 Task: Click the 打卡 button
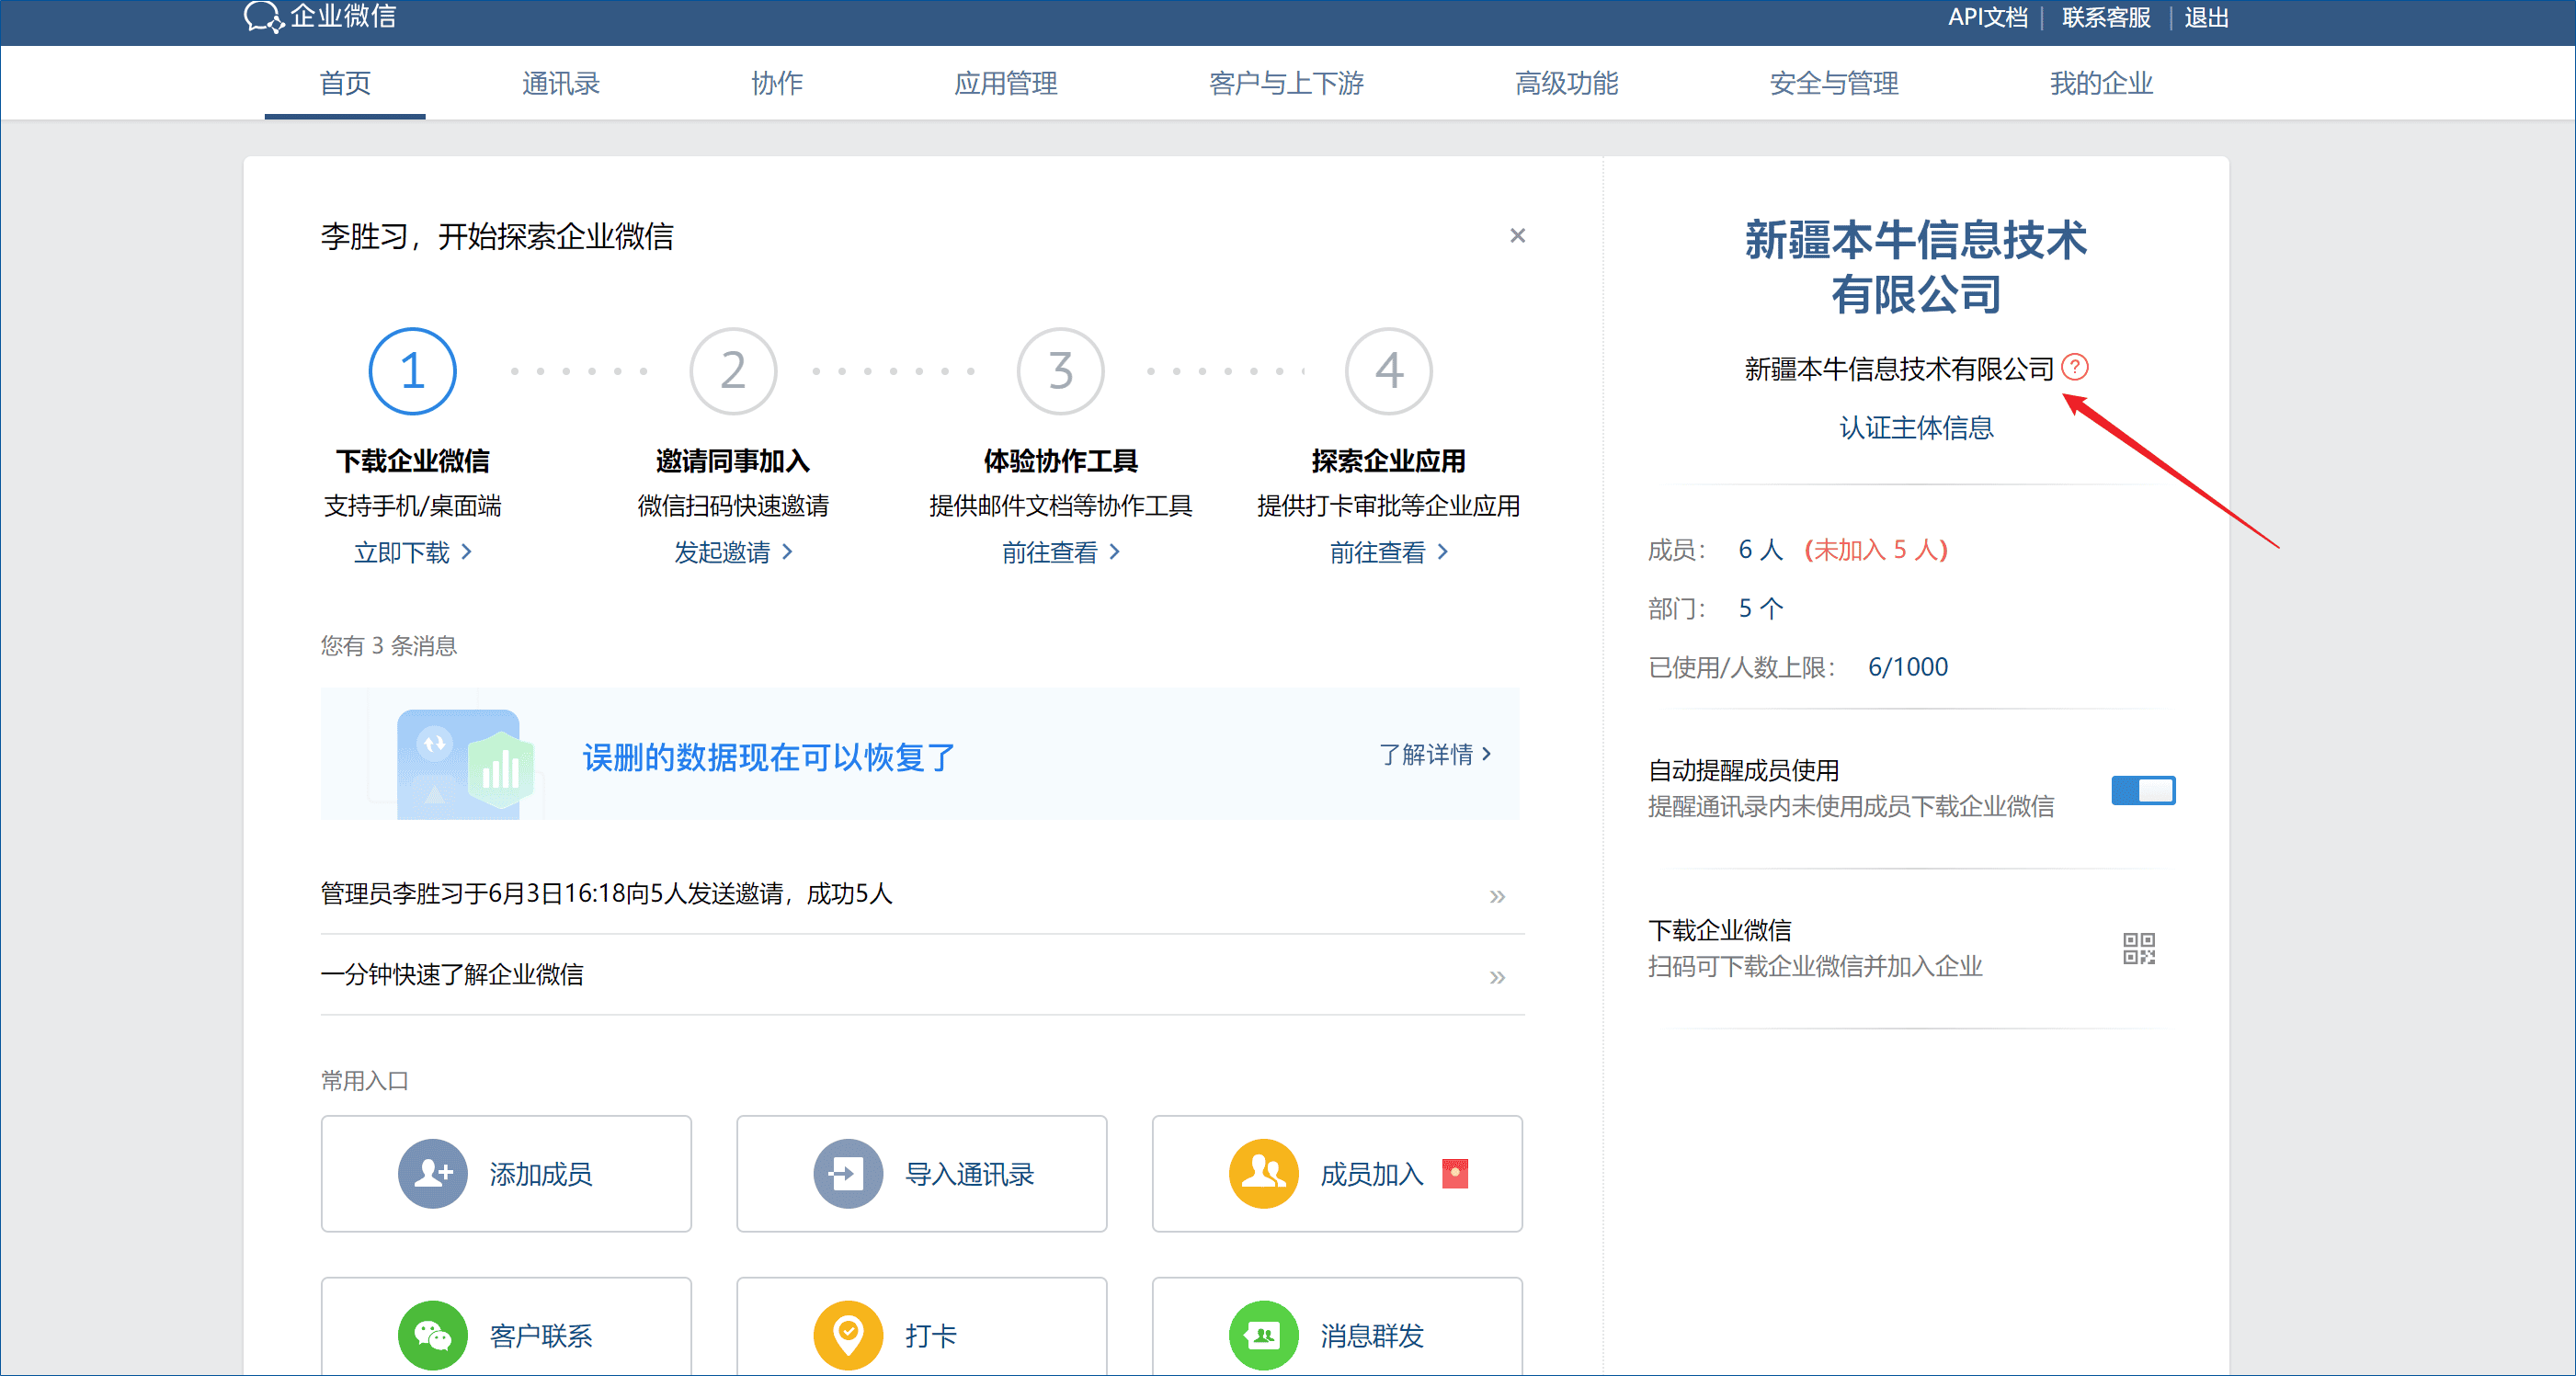click(921, 1326)
